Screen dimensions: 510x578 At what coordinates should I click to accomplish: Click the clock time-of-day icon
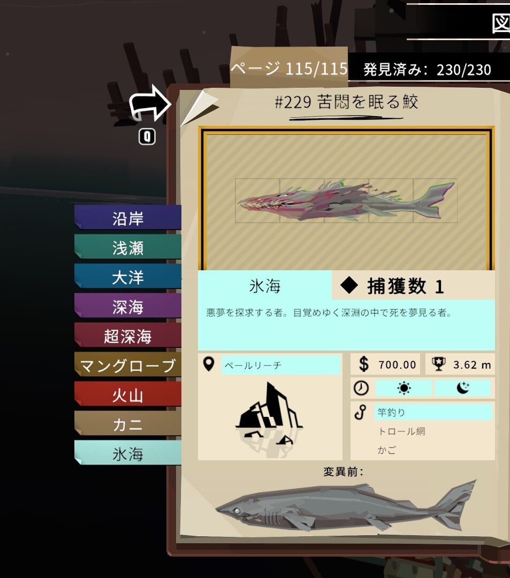[x=361, y=388]
